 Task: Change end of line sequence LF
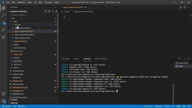tap(173, 106)
